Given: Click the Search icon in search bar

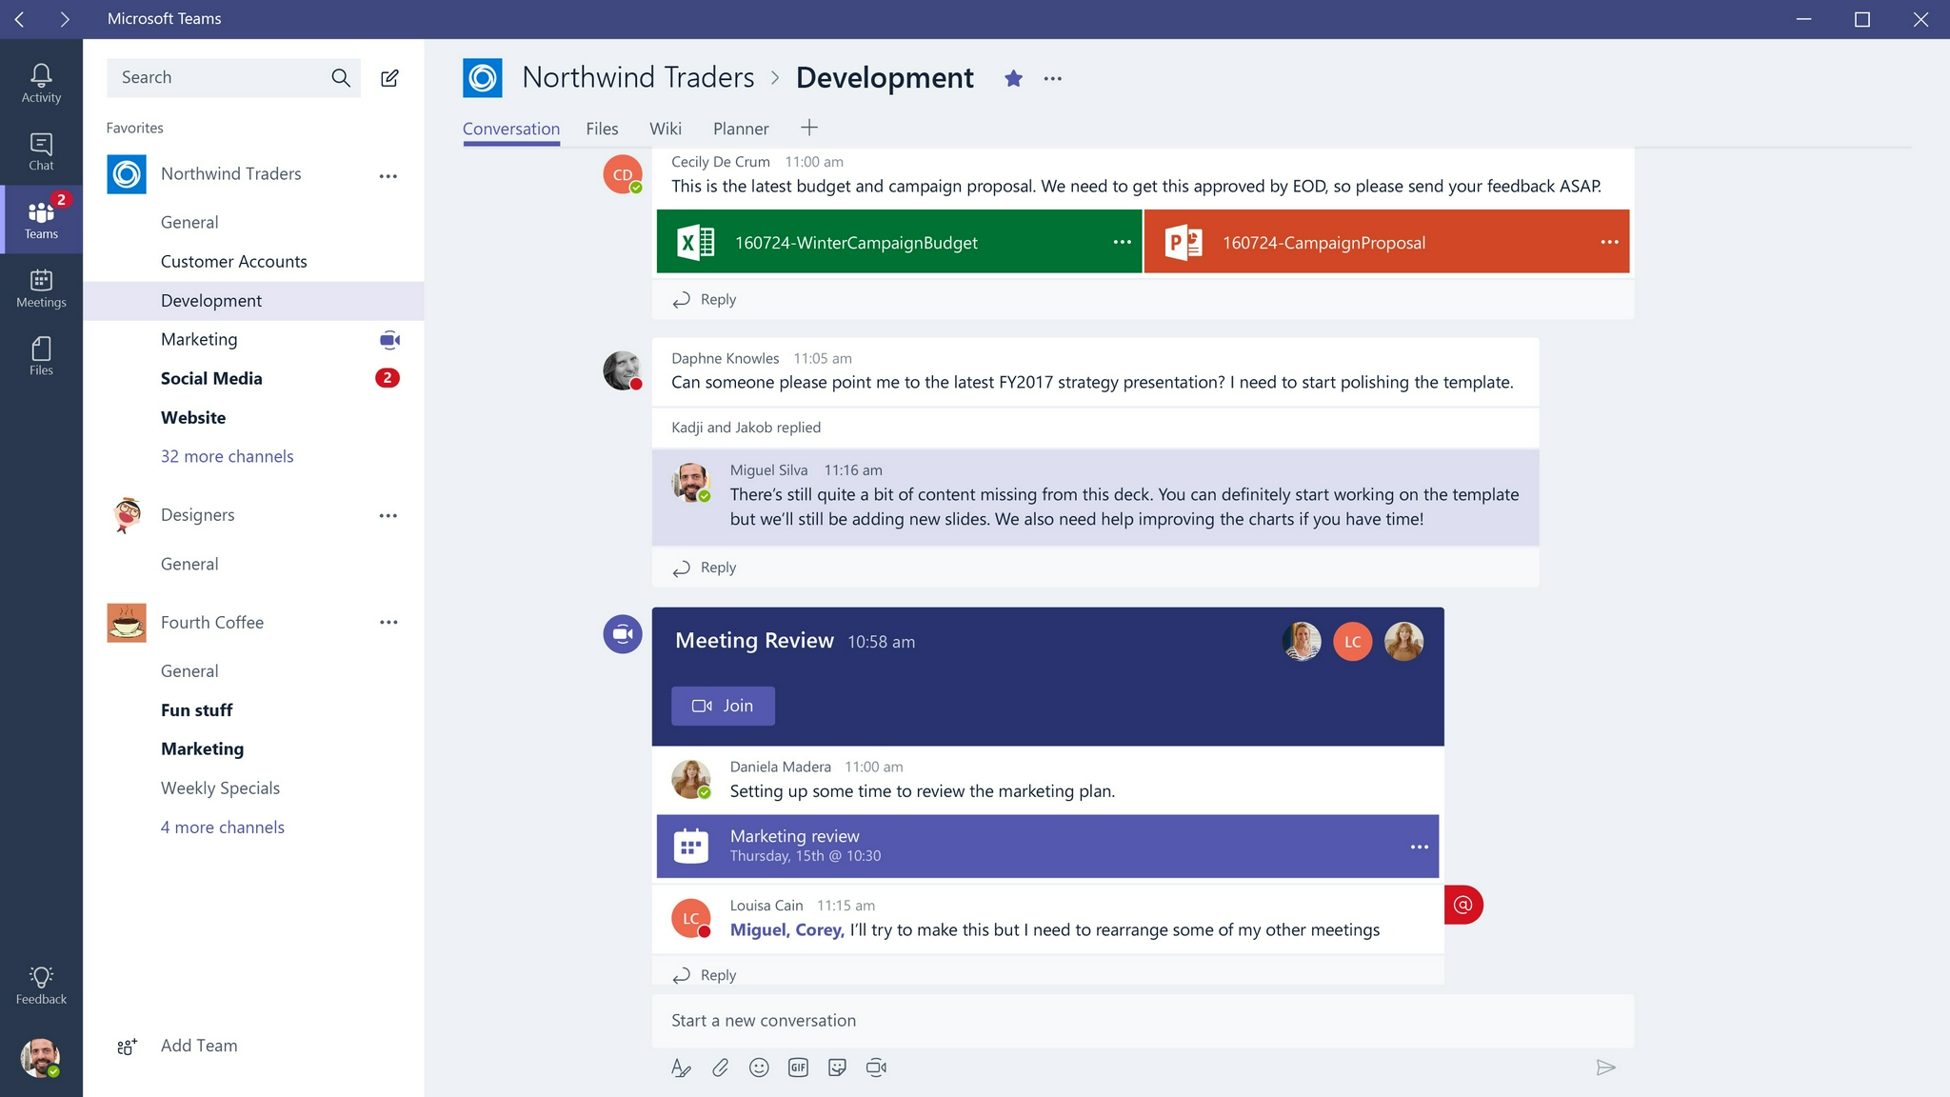Looking at the screenshot, I should pos(340,75).
